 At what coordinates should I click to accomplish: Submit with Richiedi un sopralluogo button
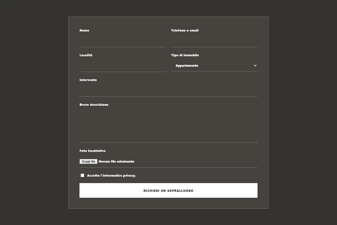pos(168,190)
